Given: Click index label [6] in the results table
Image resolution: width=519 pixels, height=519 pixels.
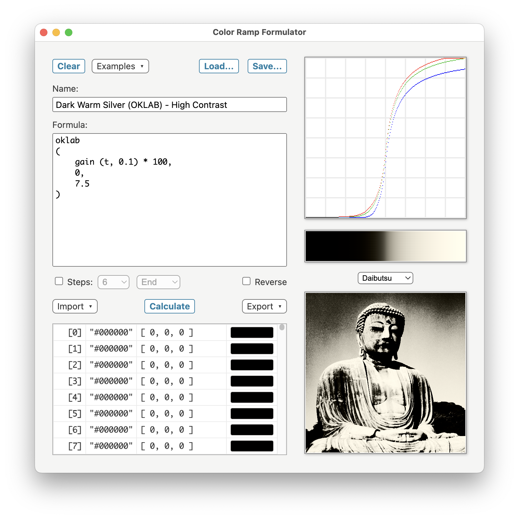Looking at the screenshot, I should click(x=75, y=430).
